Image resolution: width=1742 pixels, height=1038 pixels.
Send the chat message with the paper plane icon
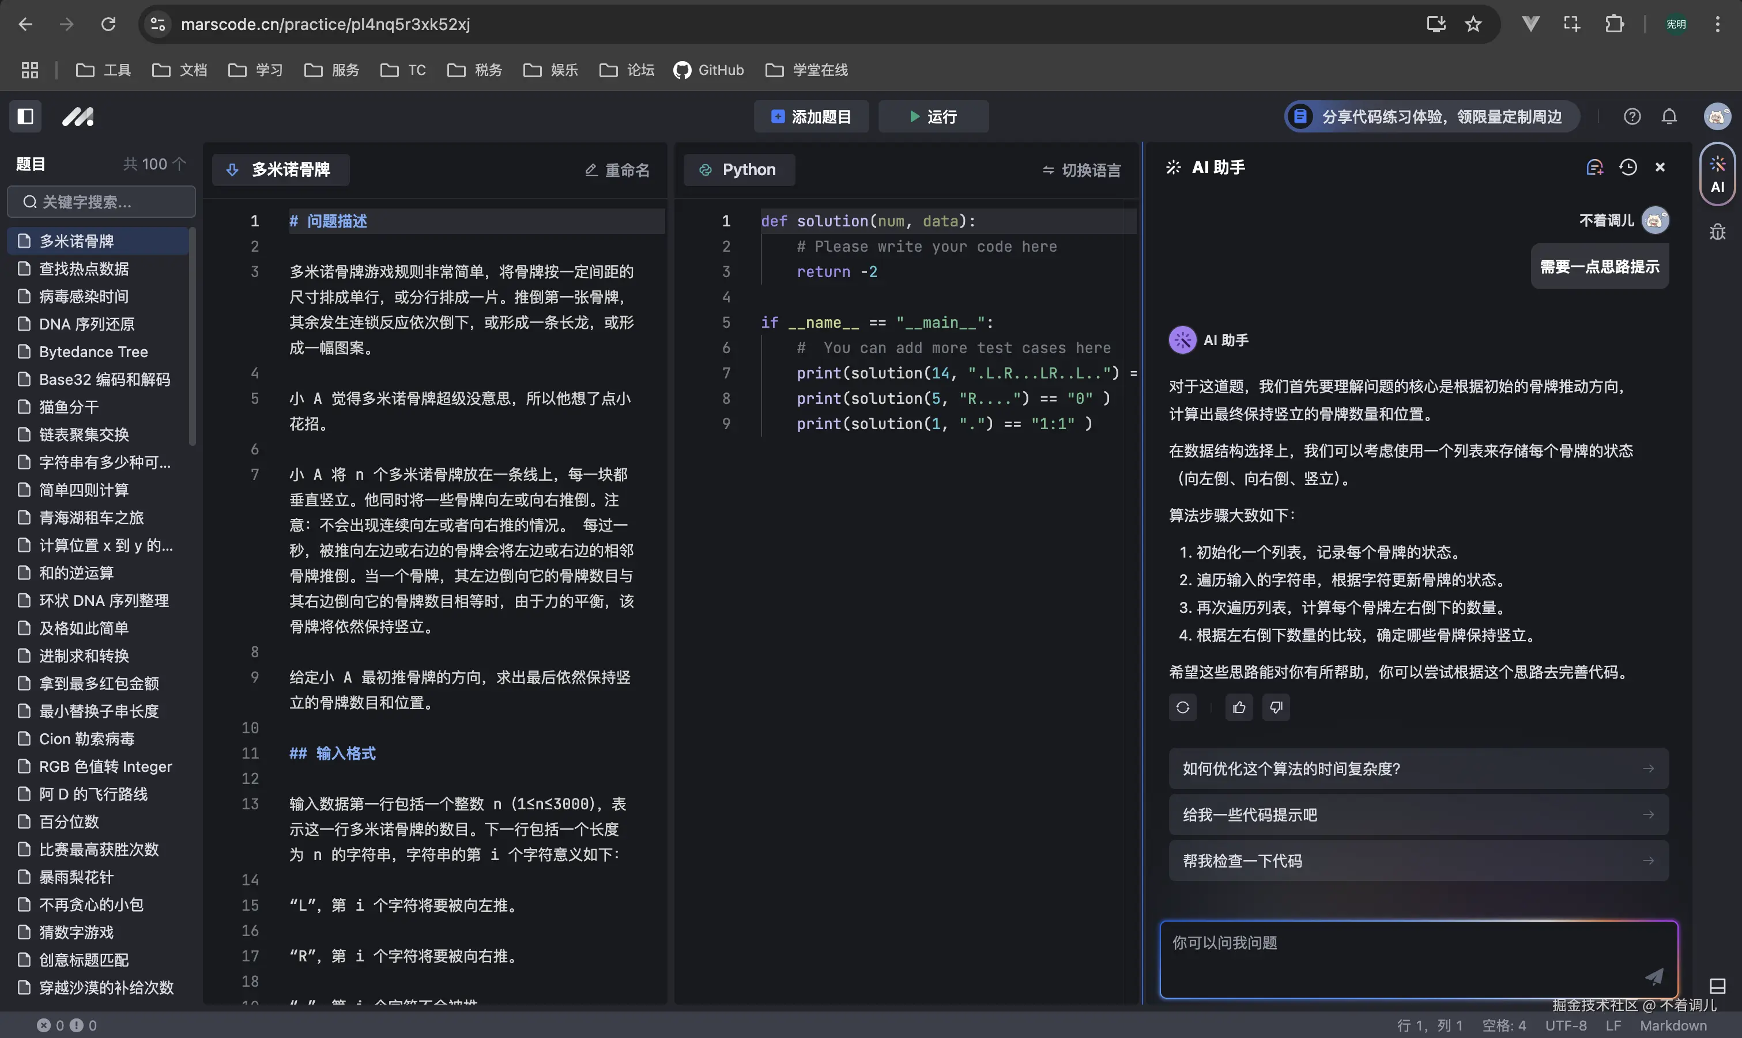1654,977
